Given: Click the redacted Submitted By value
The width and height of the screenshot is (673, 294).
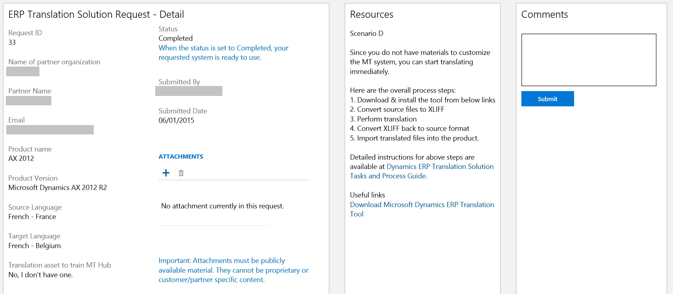Looking at the screenshot, I should tap(188, 91).
